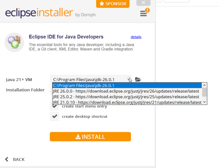Click the Eclipse Java package product icon
This screenshot has width=219, height=168.
pos(14,42)
